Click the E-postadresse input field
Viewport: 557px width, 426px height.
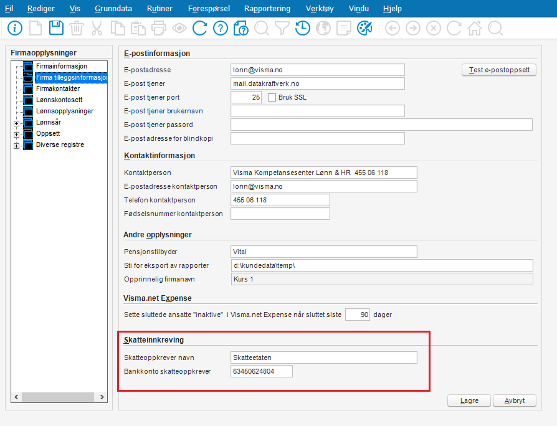pyautogui.click(x=318, y=70)
